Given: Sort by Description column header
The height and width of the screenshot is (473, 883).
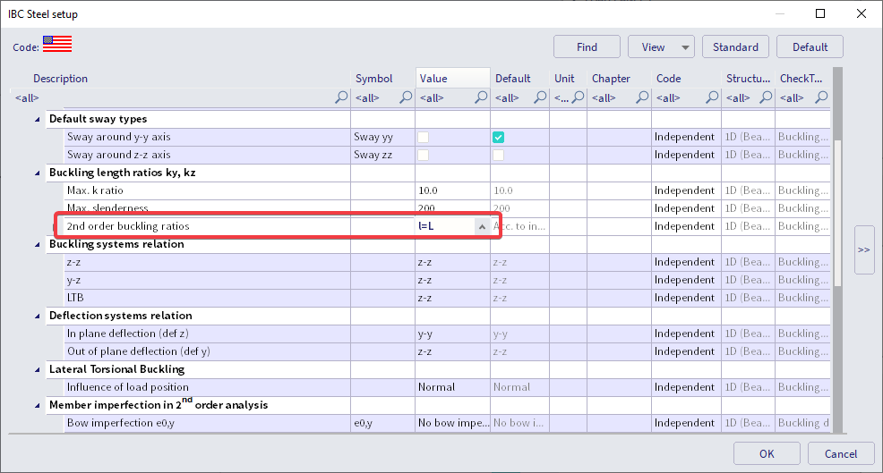Looking at the screenshot, I should pos(60,79).
